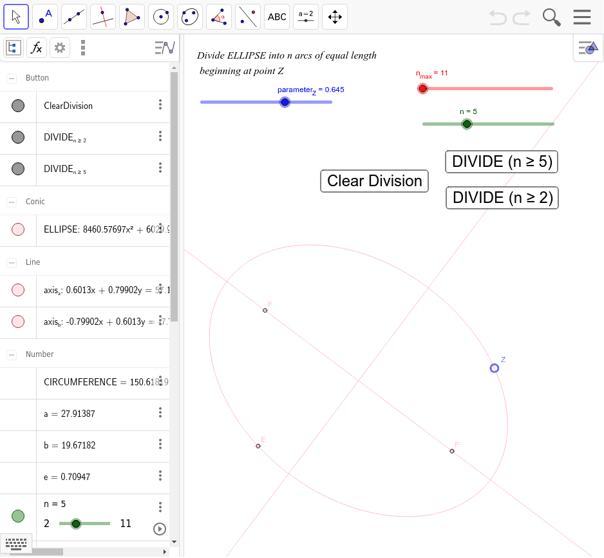Play animation for slider n
Screen dimensions: 604x558
click(x=160, y=529)
